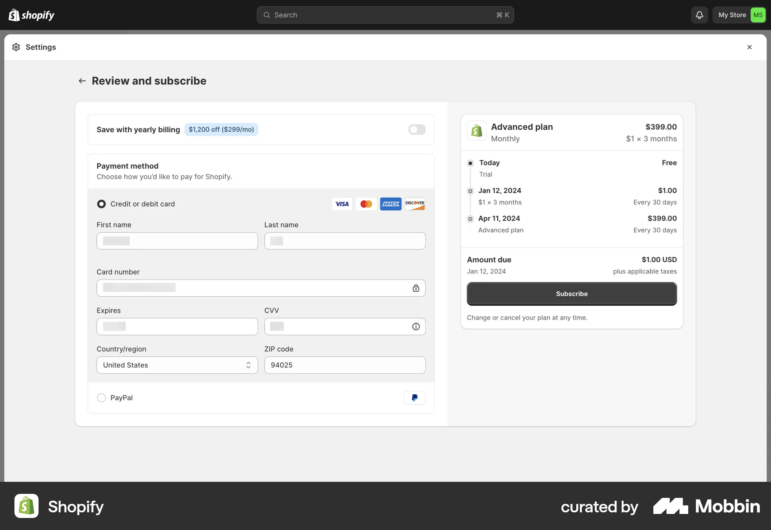771x530 pixels.
Task: Click the Subscribe button
Action: [571, 294]
